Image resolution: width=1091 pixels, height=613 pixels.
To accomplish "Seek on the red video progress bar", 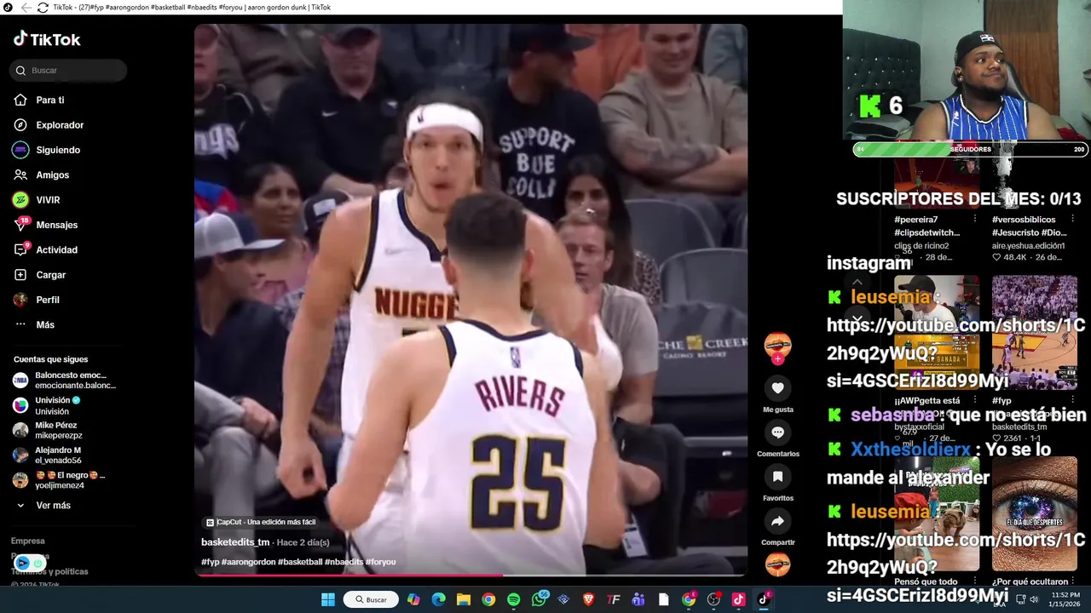I will click(x=470, y=576).
